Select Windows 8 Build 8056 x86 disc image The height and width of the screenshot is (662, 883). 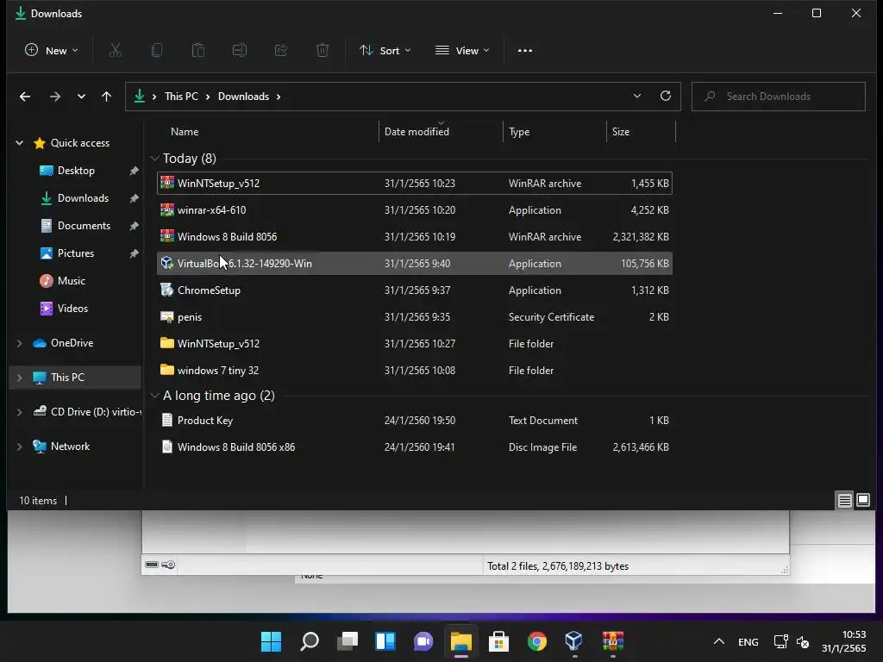(x=415, y=447)
